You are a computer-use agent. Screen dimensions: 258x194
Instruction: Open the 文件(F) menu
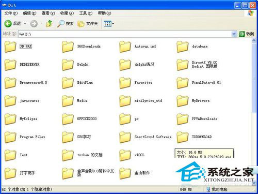click(11, 13)
